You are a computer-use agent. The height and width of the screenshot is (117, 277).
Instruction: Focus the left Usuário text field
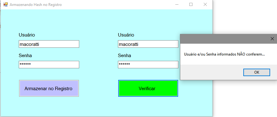coord(49,44)
